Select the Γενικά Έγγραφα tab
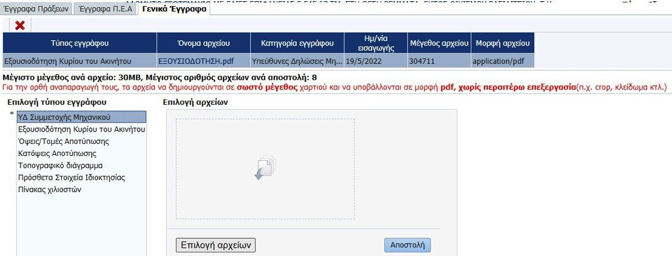The image size is (672, 256). (x=174, y=9)
